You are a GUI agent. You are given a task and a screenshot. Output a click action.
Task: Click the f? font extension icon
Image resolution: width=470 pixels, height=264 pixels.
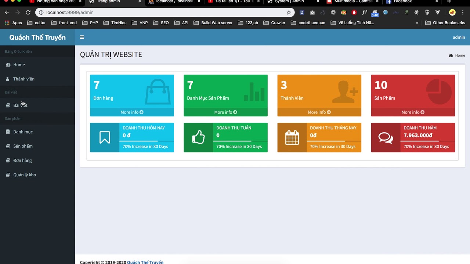365,12
